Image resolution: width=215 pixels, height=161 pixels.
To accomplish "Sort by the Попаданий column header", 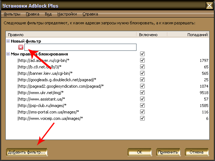I will coord(188,35).
